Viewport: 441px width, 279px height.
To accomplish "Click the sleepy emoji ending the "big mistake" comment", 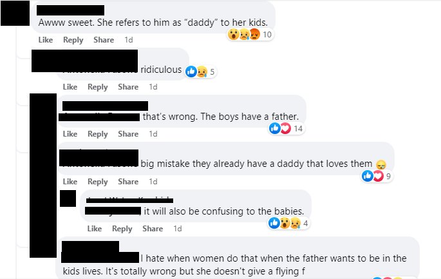I will tap(380, 164).
